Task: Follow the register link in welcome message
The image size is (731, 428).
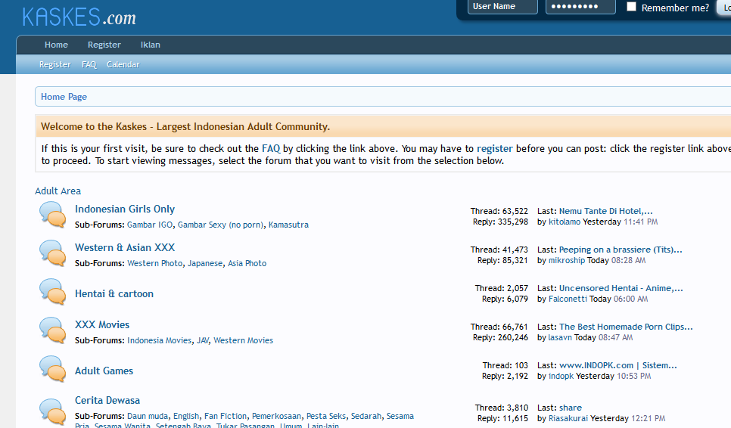Action: 495,148
